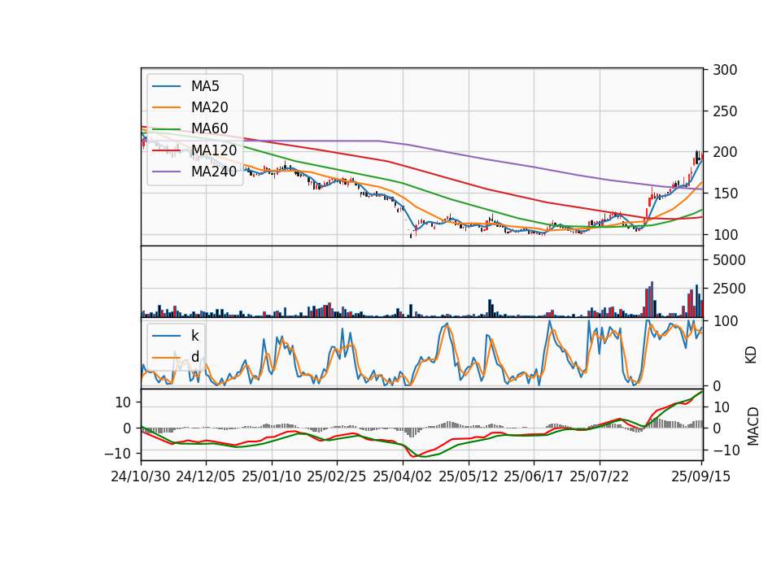Click the 25/06/17 date label

click(x=534, y=476)
